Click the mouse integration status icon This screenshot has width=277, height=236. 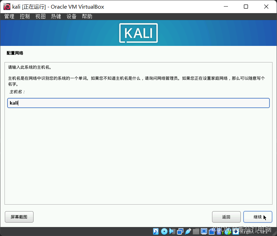pyautogui.click(x=228, y=232)
